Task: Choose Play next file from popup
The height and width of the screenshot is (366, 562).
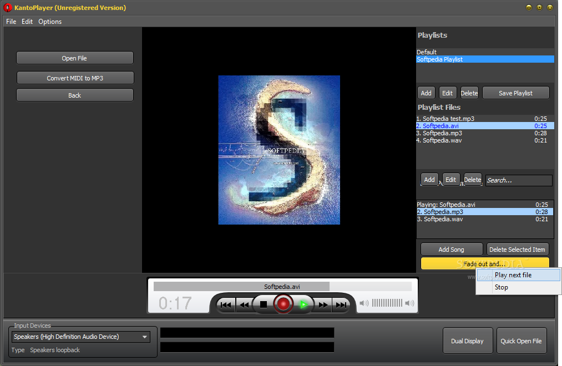Action: click(518, 275)
